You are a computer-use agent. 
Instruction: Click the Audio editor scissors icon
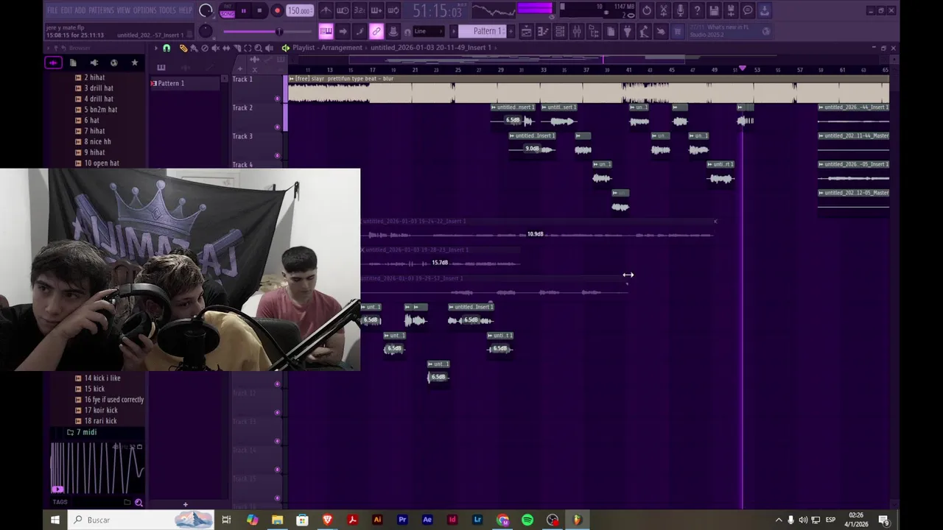tap(663, 10)
